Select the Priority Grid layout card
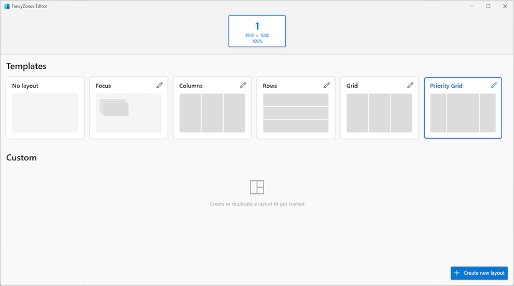 [463, 108]
